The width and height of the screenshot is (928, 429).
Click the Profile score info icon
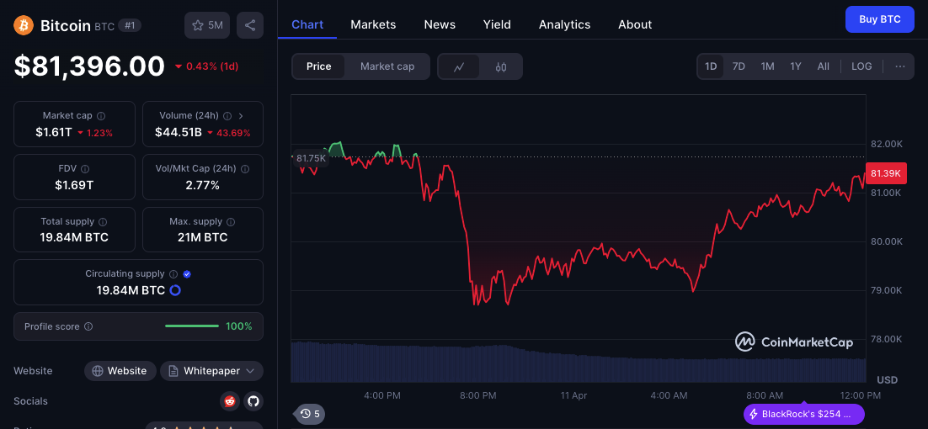pyautogui.click(x=88, y=326)
